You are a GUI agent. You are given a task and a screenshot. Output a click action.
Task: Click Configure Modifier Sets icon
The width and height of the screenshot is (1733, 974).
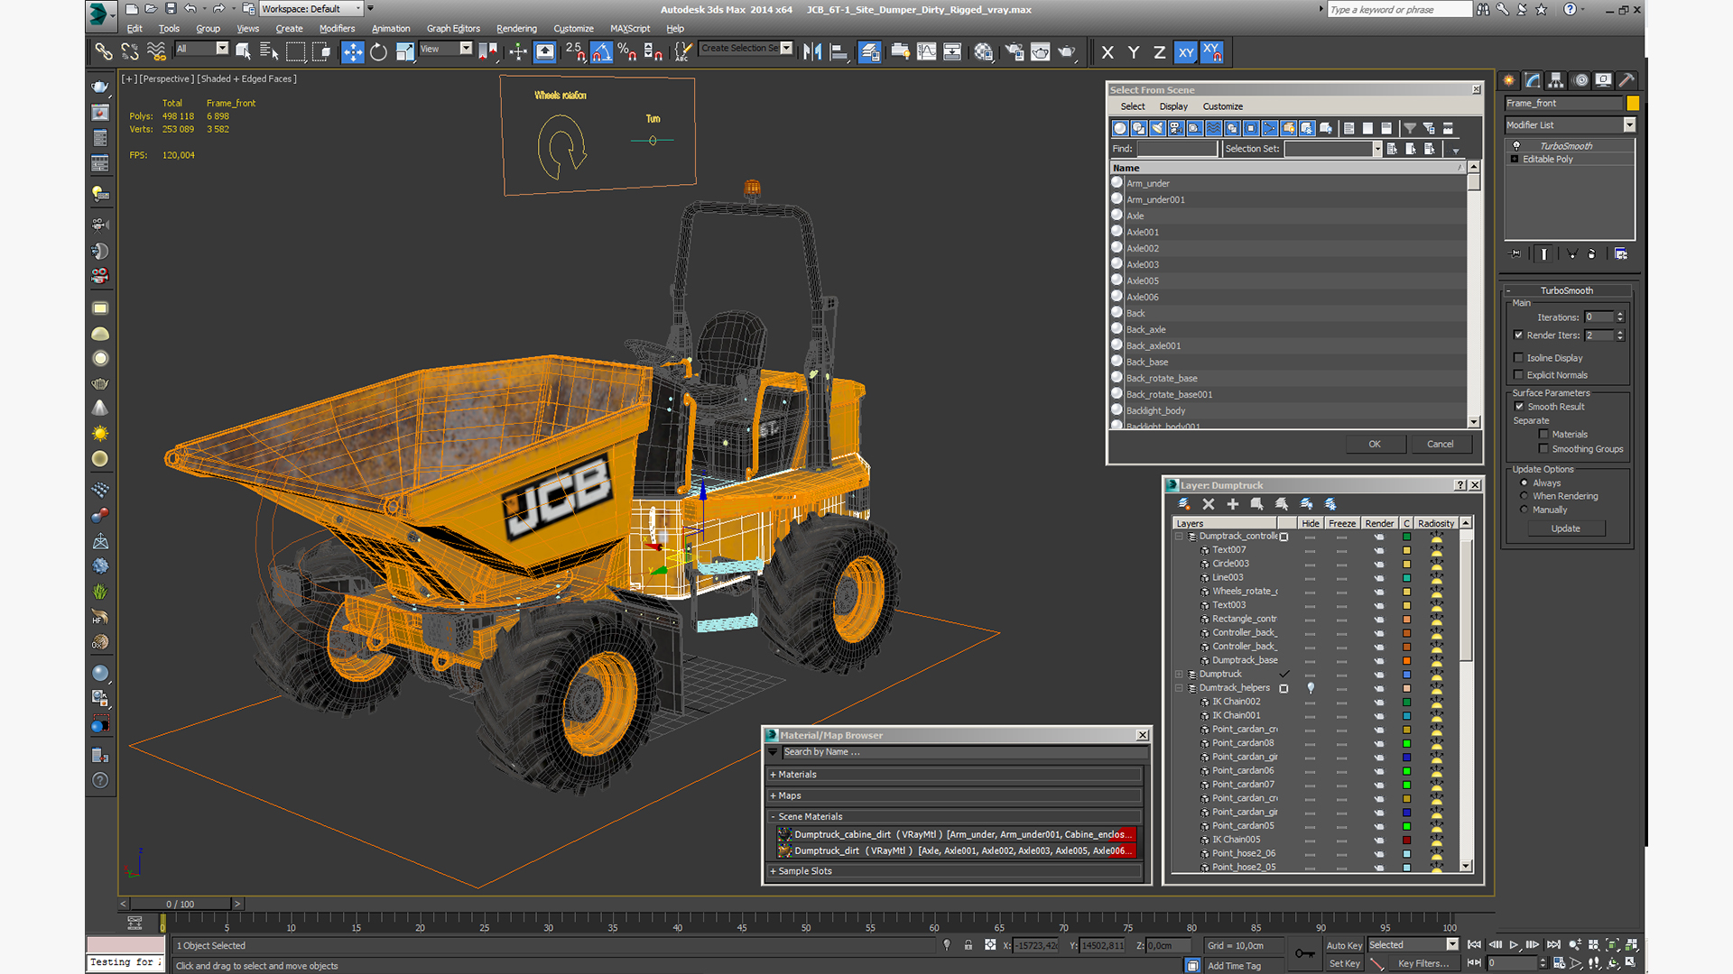[x=1621, y=253]
